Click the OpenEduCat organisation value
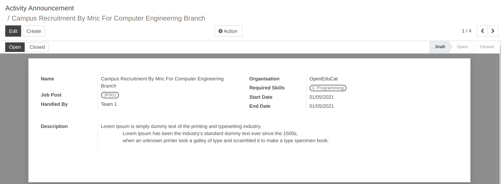 pyautogui.click(x=323, y=79)
